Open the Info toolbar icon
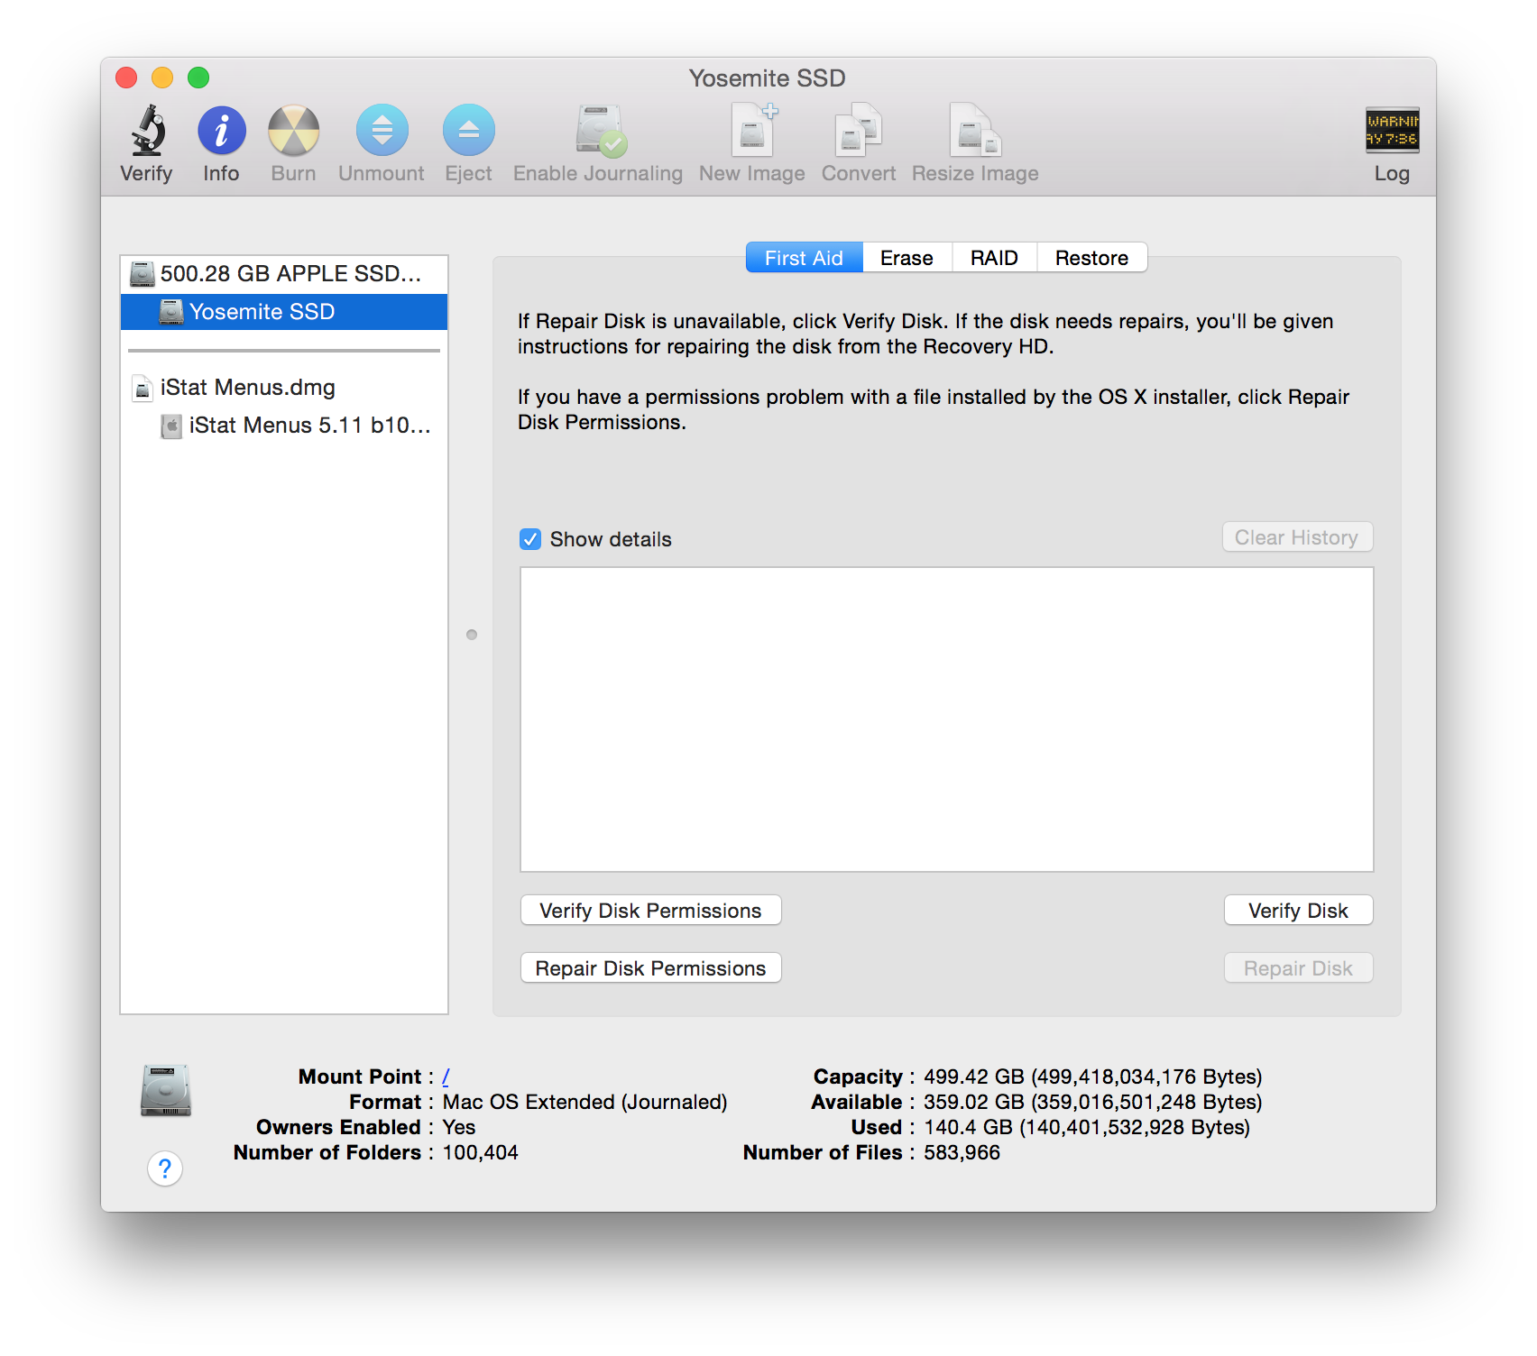The image size is (1537, 1356). click(x=222, y=131)
